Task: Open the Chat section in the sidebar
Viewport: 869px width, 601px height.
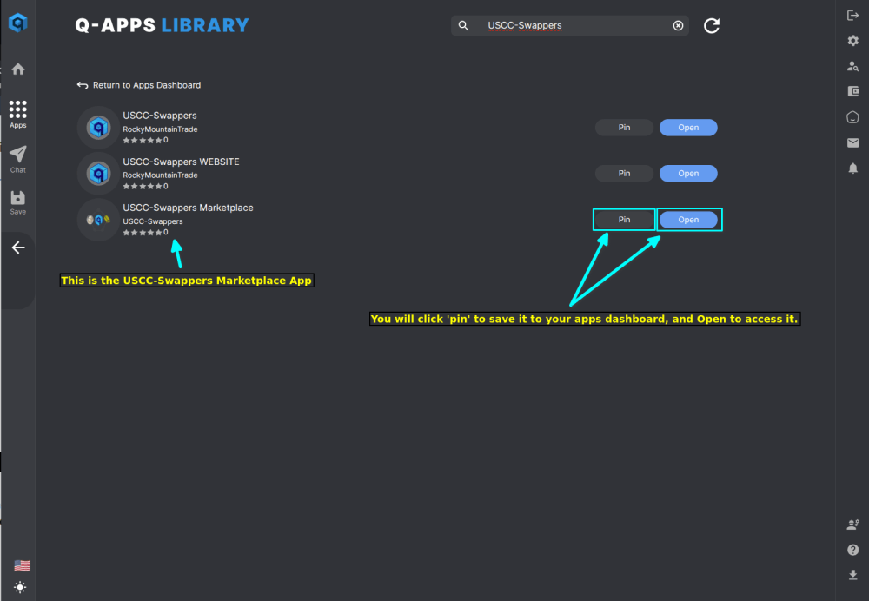Action: tap(17, 159)
